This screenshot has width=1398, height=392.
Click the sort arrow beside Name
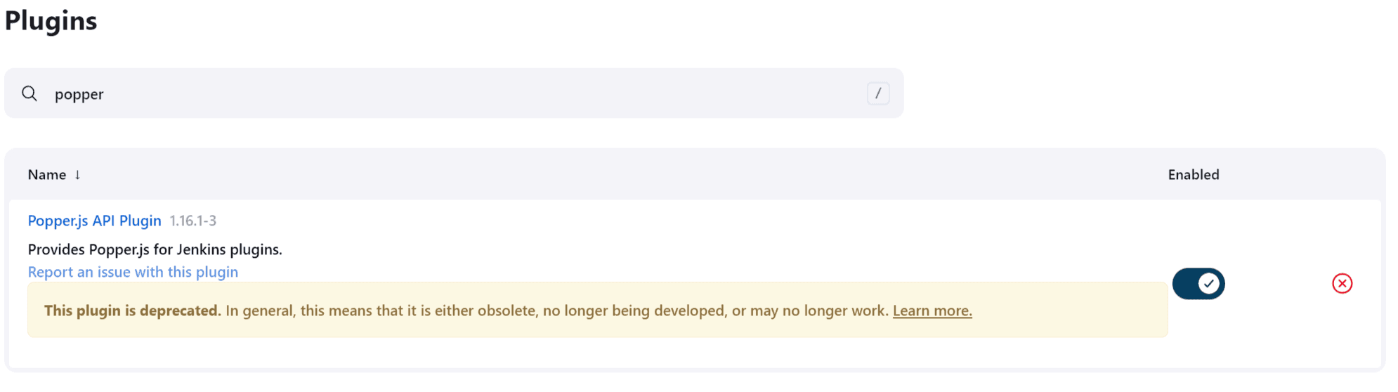click(77, 175)
